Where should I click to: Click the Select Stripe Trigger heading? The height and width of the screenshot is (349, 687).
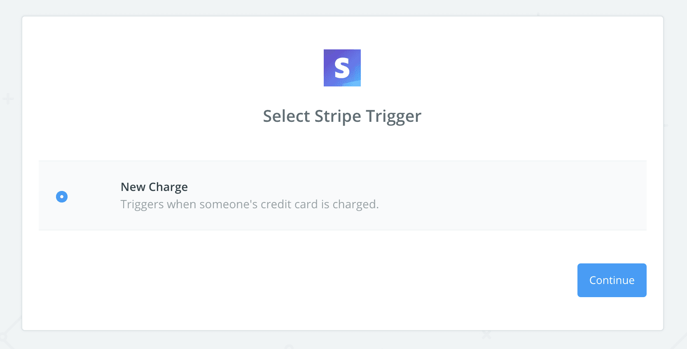tap(342, 116)
